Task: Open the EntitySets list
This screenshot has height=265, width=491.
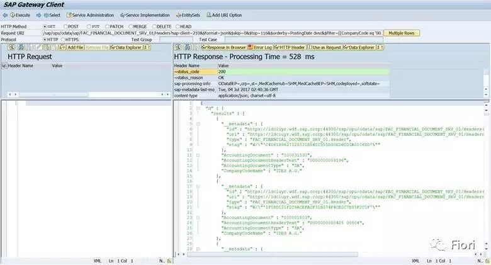Action: click(x=188, y=15)
